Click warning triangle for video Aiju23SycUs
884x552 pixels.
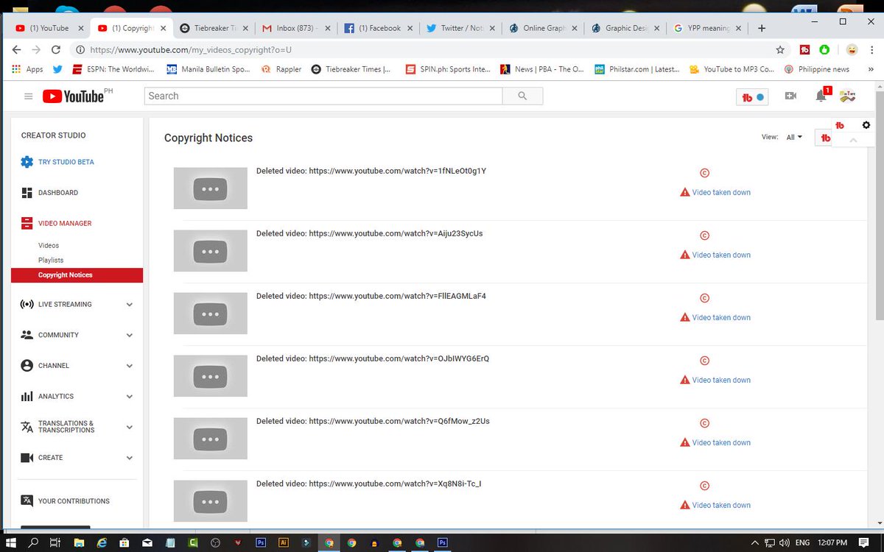pos(685,255)
